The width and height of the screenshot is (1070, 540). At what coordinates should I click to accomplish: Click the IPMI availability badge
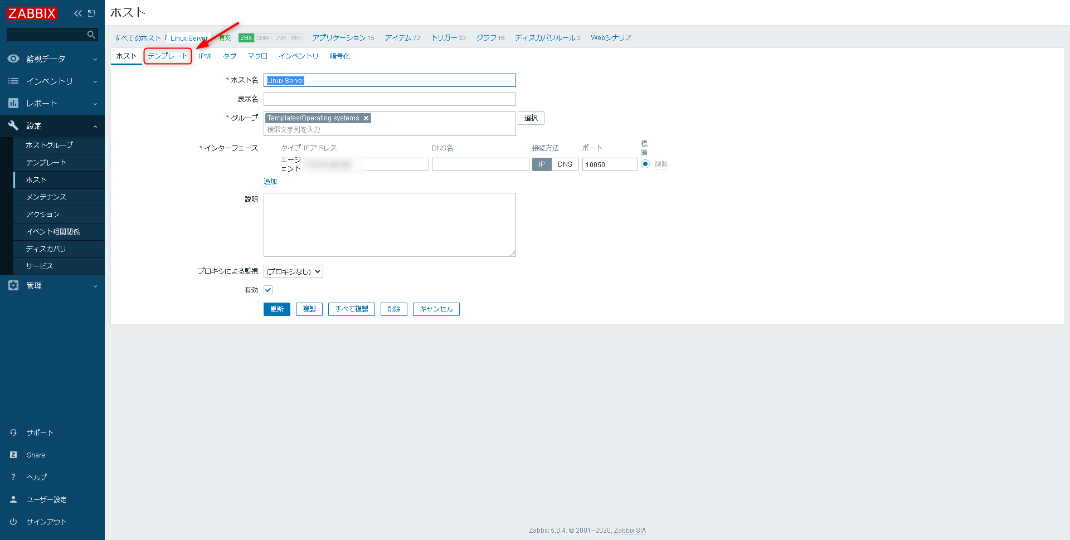(x=295, y=38)
